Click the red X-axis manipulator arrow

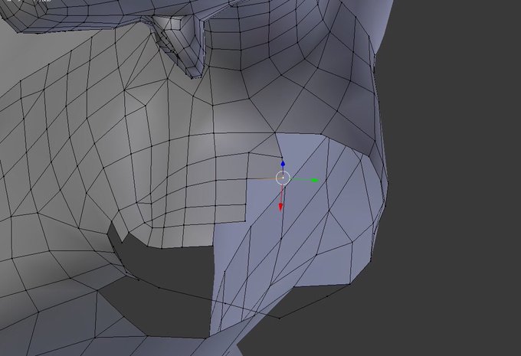(x=280, y=207)
